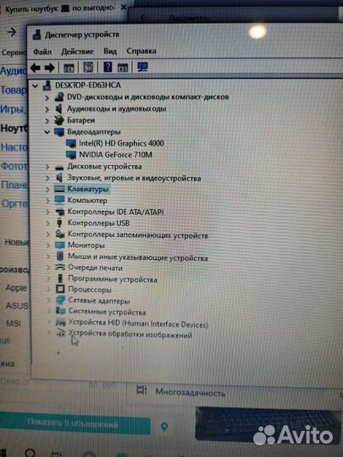Screen dimensions: 343x457
Task: Click the keyboard icon beside Клавиатуры
Action: [59, 190]
